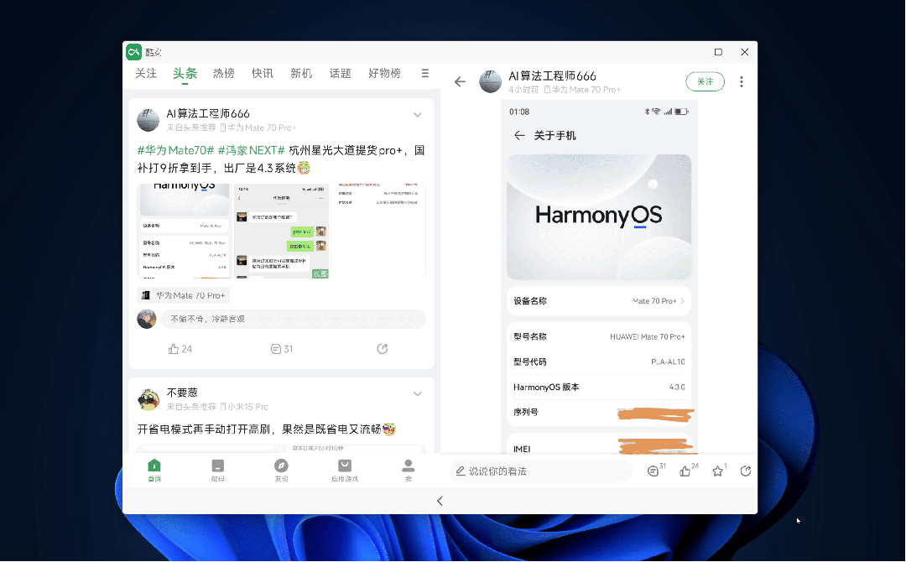Click 型号名称 HUAWEI Mate 70 Pro+ row
Screen dimensions: 906x562
(599, 336)
